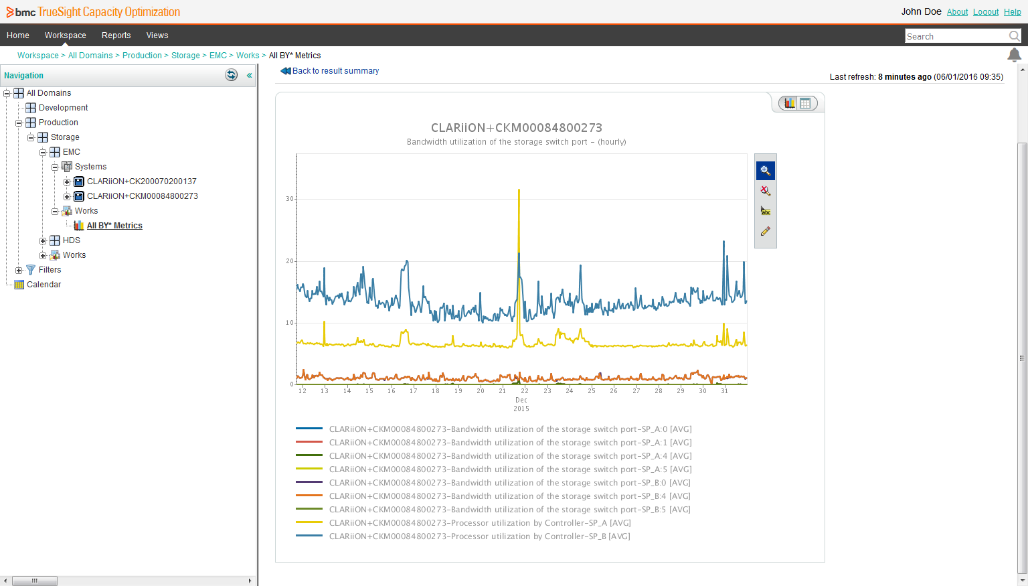The width and height of the screenshot is (1028, 586).
Task: Click the Systems folder icon
Action: pos(67,167)
